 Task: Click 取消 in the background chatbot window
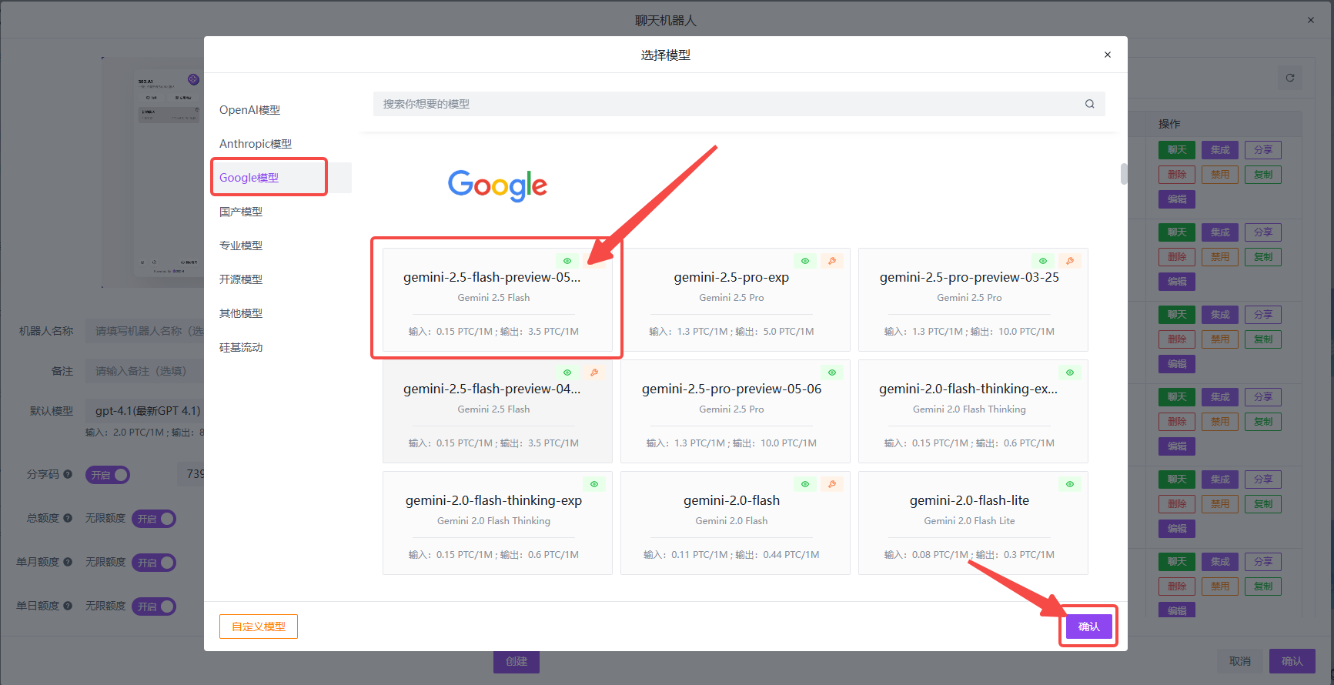pyautogui.click(x=1240, y=661)
